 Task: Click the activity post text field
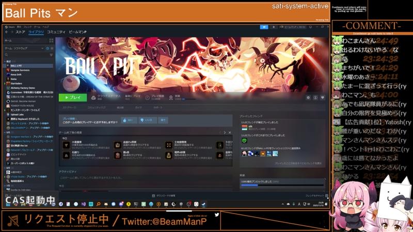[x=146, y=178]
